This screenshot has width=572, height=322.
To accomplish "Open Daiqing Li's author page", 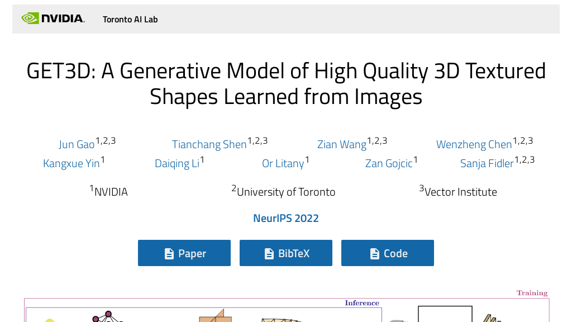I will coord(177,163).
